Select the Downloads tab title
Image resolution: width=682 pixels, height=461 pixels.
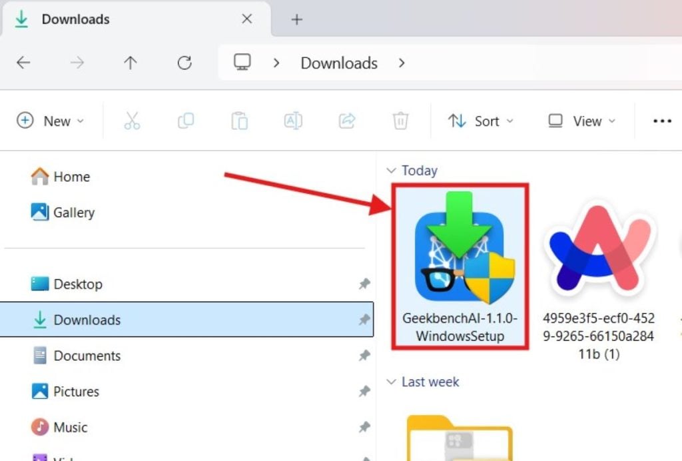[x=76, y=19]
